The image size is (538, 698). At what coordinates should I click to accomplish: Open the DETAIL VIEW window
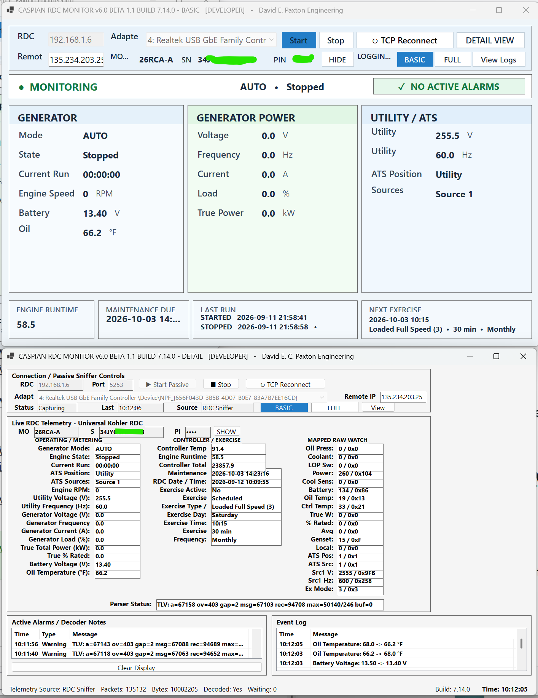[490, 40]
